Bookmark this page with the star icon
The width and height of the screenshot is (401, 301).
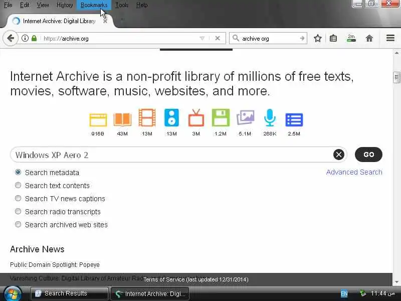coord(318,39)
